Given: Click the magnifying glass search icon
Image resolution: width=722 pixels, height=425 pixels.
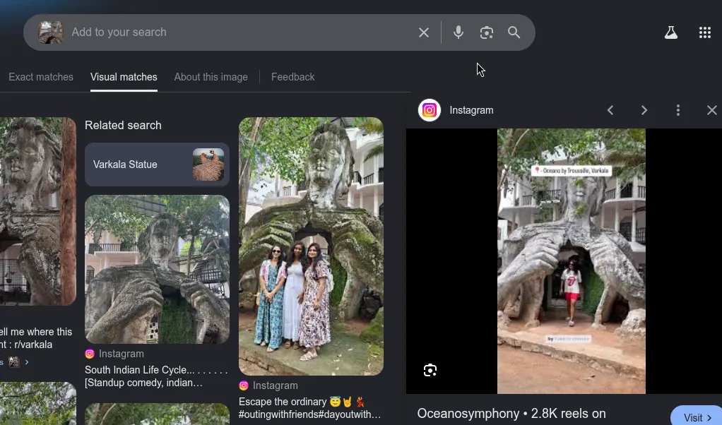Looking at the screenshot, I should [514, 32].
